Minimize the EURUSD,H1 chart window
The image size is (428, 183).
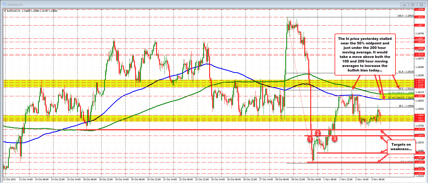click(x=404, y=5)
